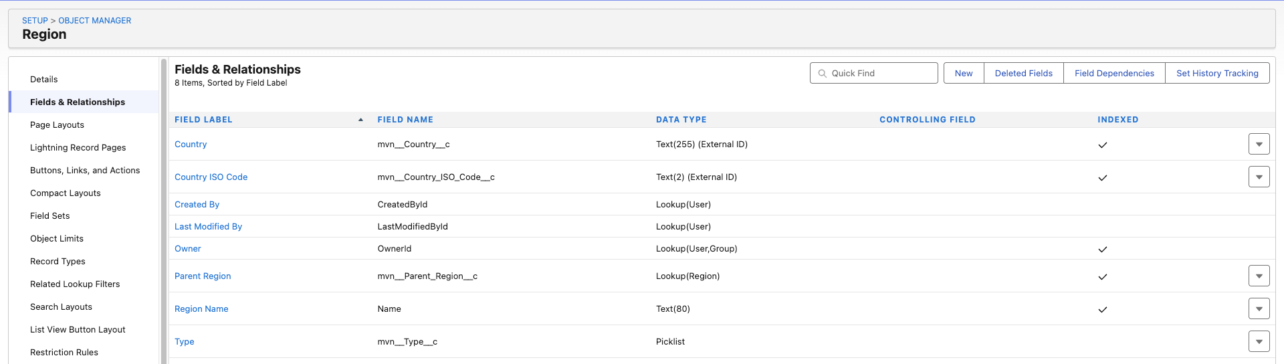Sort by the Data Type column header
Image resolution: width=1284 pixels, height=364 pixels.
[x=681, y=120]
